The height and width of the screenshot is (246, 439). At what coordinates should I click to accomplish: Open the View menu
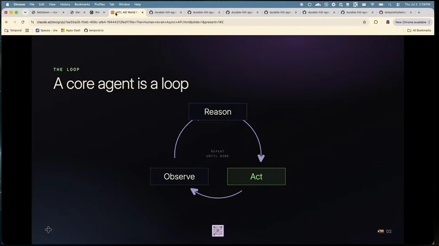[52, 5]
